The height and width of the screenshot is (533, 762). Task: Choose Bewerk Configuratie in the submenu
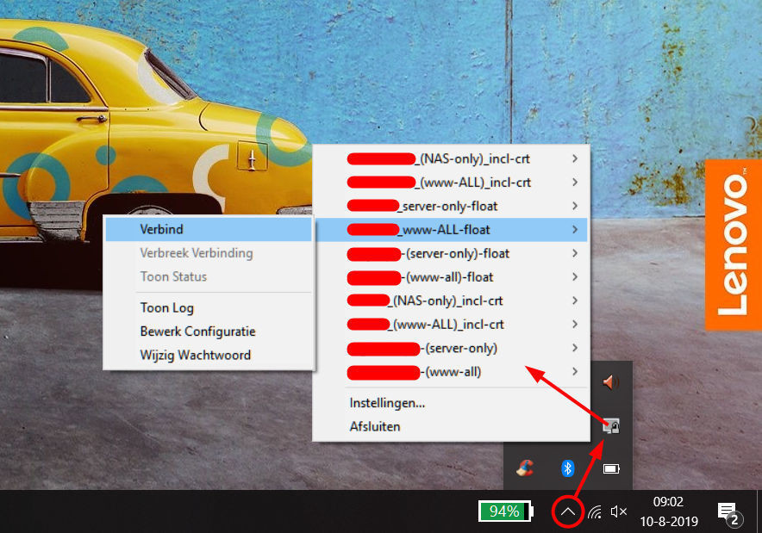pyautogui.click(x=209, y=332)
